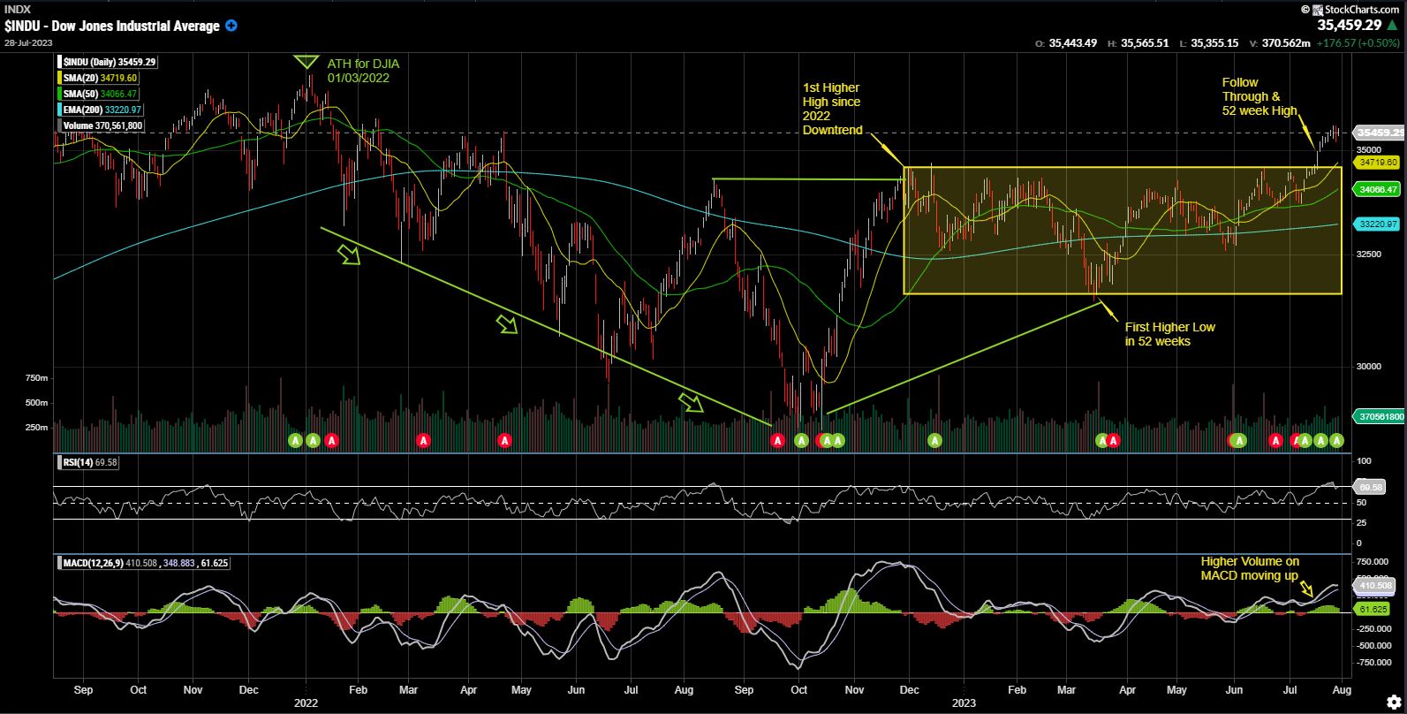The width and height of the screenshot is (1407, 714).
Task: Click the green 61.625 MACD histogram value tag
Action: [x=1375, y=609]
